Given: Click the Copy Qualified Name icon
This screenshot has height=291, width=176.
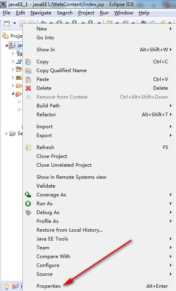Looking at the screenshot, I should pos(28,71).
